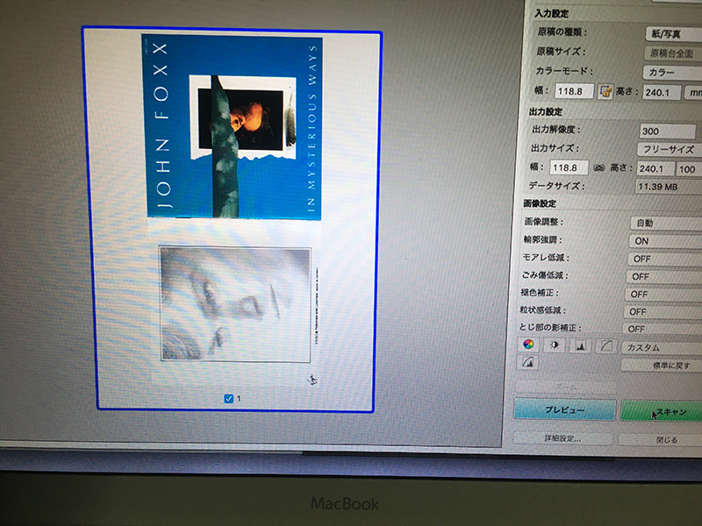Click the 標準に戻す reset button
702x526 pixels.
[662, 366]
